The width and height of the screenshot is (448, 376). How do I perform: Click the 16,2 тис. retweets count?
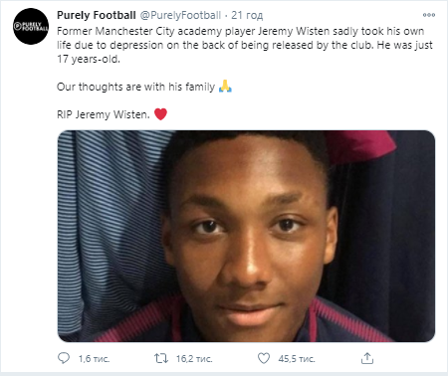[x=194, y=359]
